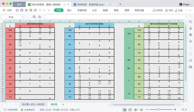Viewport: 194px width, 112px height.
Task: Open the three-dot more options menu
Action: 186,10
